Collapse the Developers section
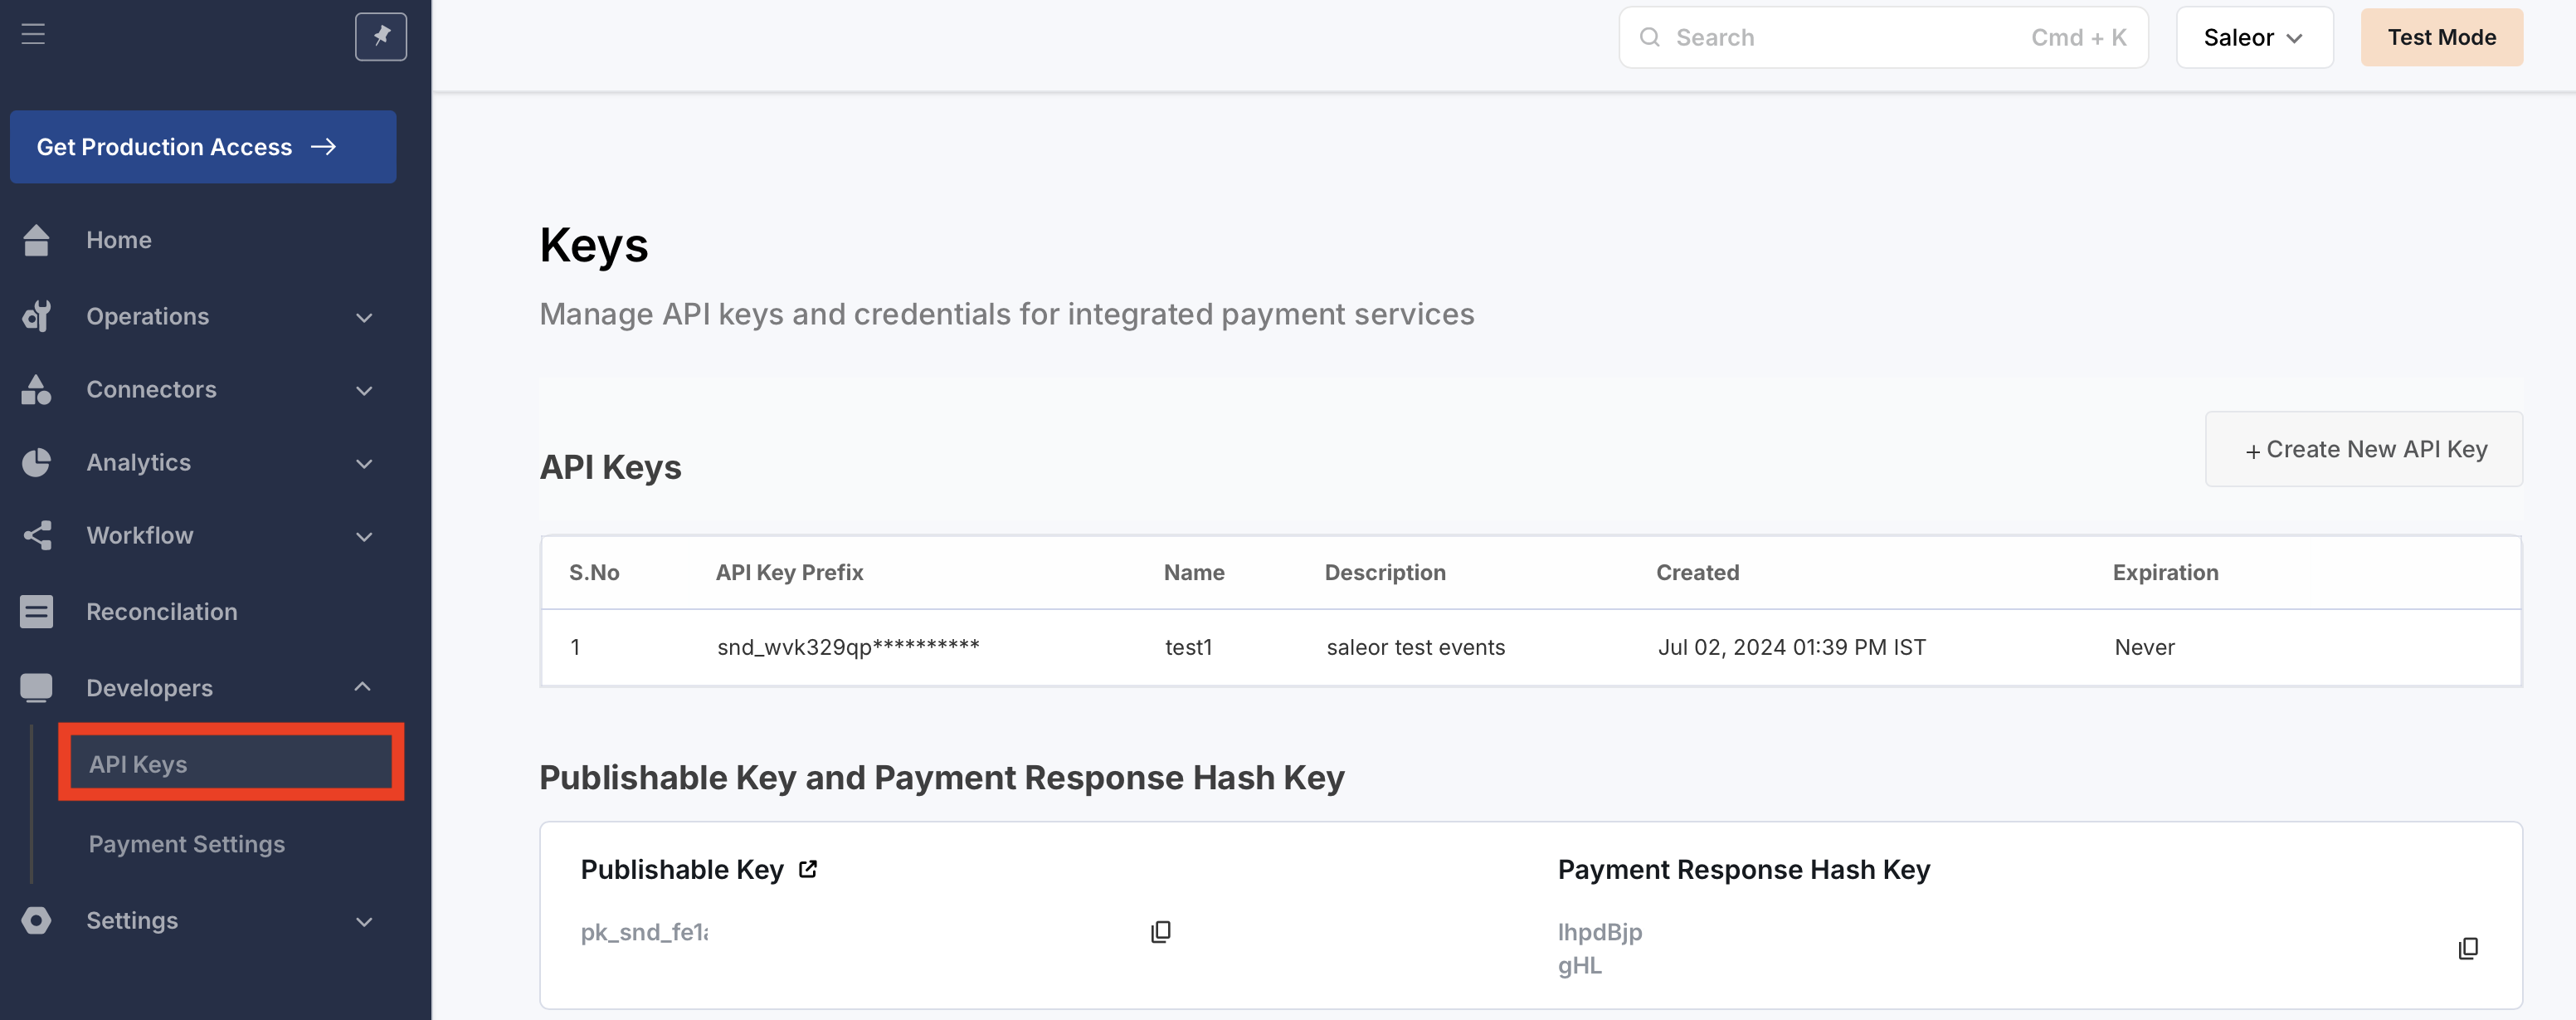2576x1020 pixels. click(363, 687)
